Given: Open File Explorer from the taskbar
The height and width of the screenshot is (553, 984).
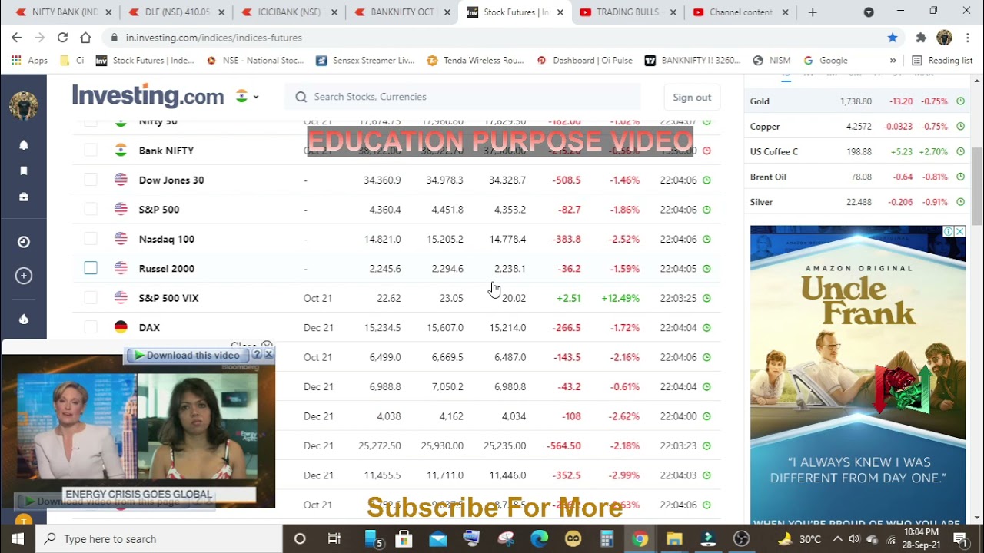Looking at the screenshot, I should pos(674,538).
